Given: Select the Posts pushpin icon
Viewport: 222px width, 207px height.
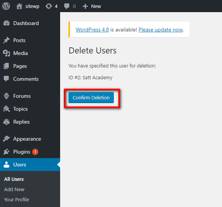Looking at the screenshot, I should [x=6, y=40].
